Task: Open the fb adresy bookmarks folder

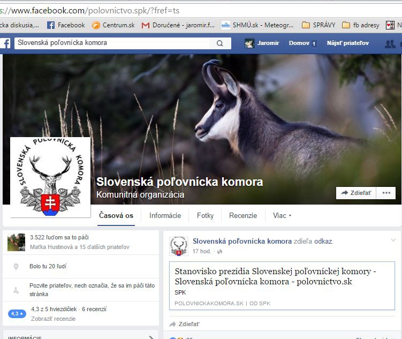Action: pyautogui.click(x=360, y=25)
